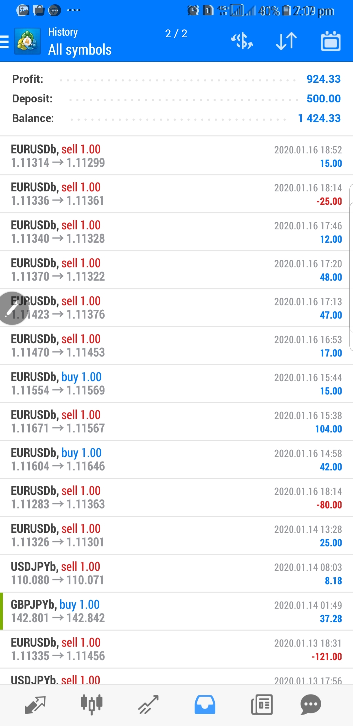
Task: Open the All symbols filter title
Action: pos(80,50)
